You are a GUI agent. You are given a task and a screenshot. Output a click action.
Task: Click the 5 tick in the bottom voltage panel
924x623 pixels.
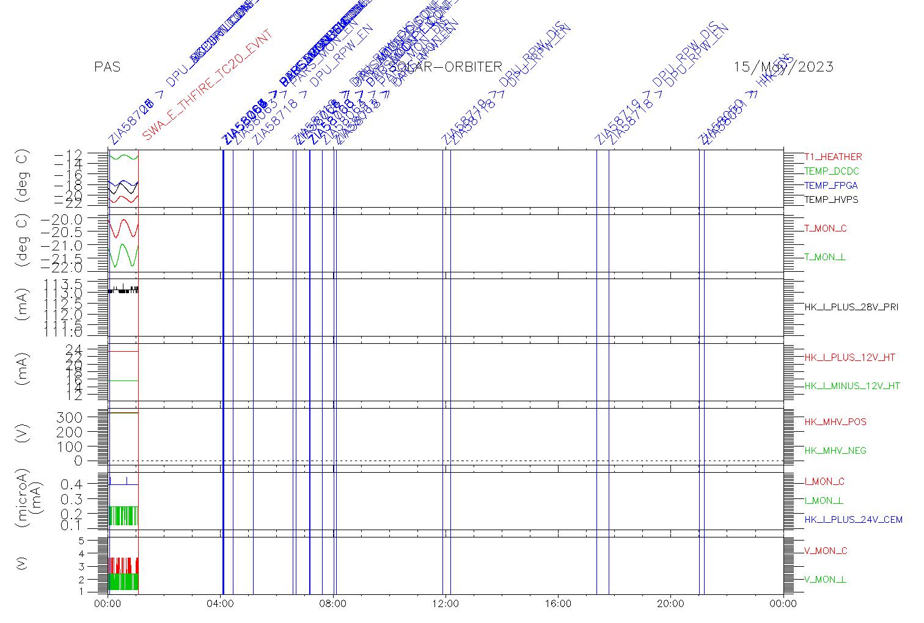pos(81,541)
